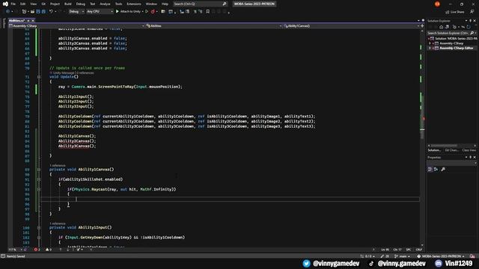This screenshot has width=479, height=269.
Task: Click the Save file icon in toolbar
Action: pos(38,12)
